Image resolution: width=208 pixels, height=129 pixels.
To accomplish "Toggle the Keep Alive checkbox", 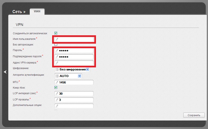I will pos(56,87).
